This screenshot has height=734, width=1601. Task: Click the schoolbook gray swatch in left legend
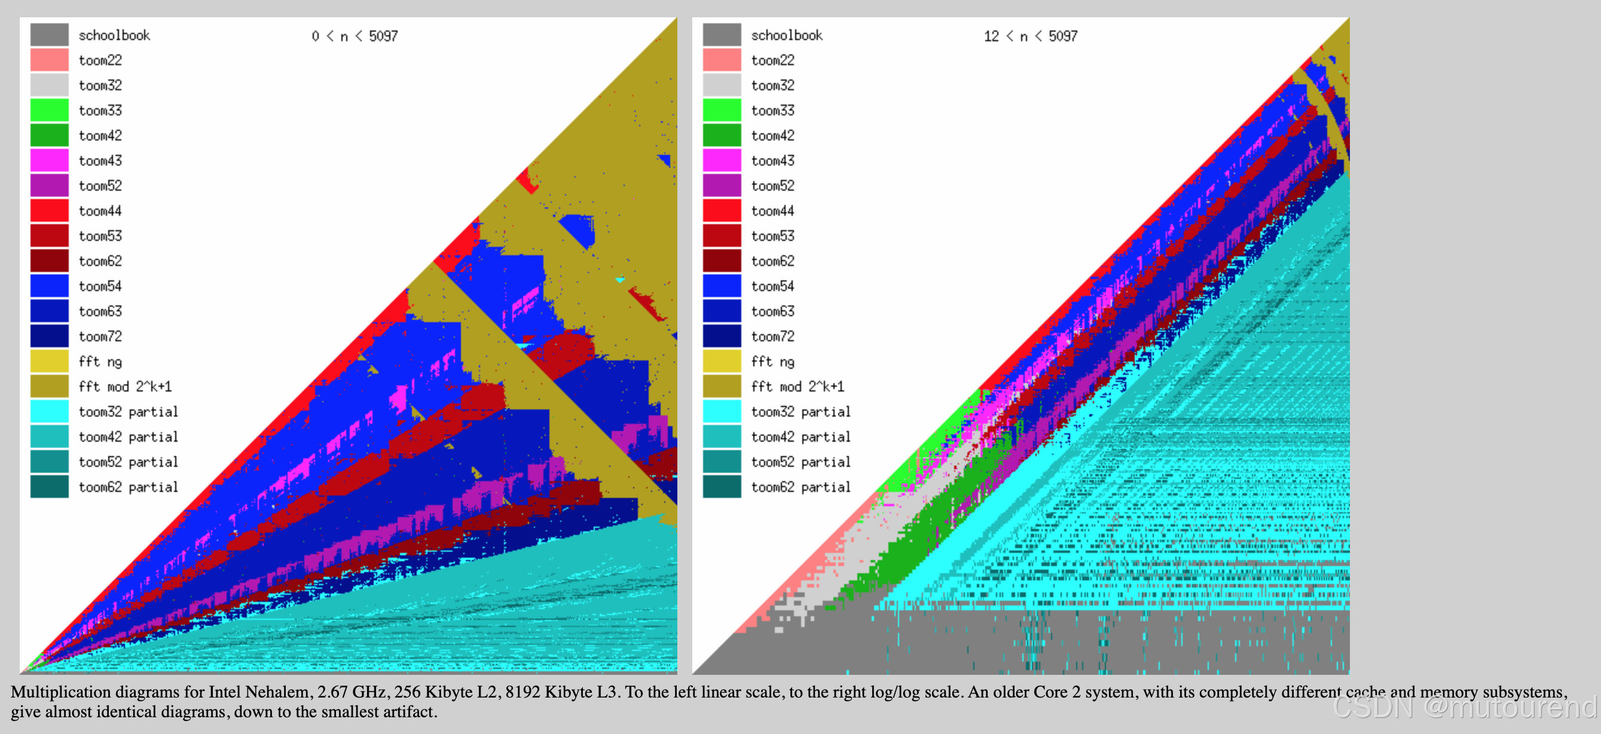[49, 35]
